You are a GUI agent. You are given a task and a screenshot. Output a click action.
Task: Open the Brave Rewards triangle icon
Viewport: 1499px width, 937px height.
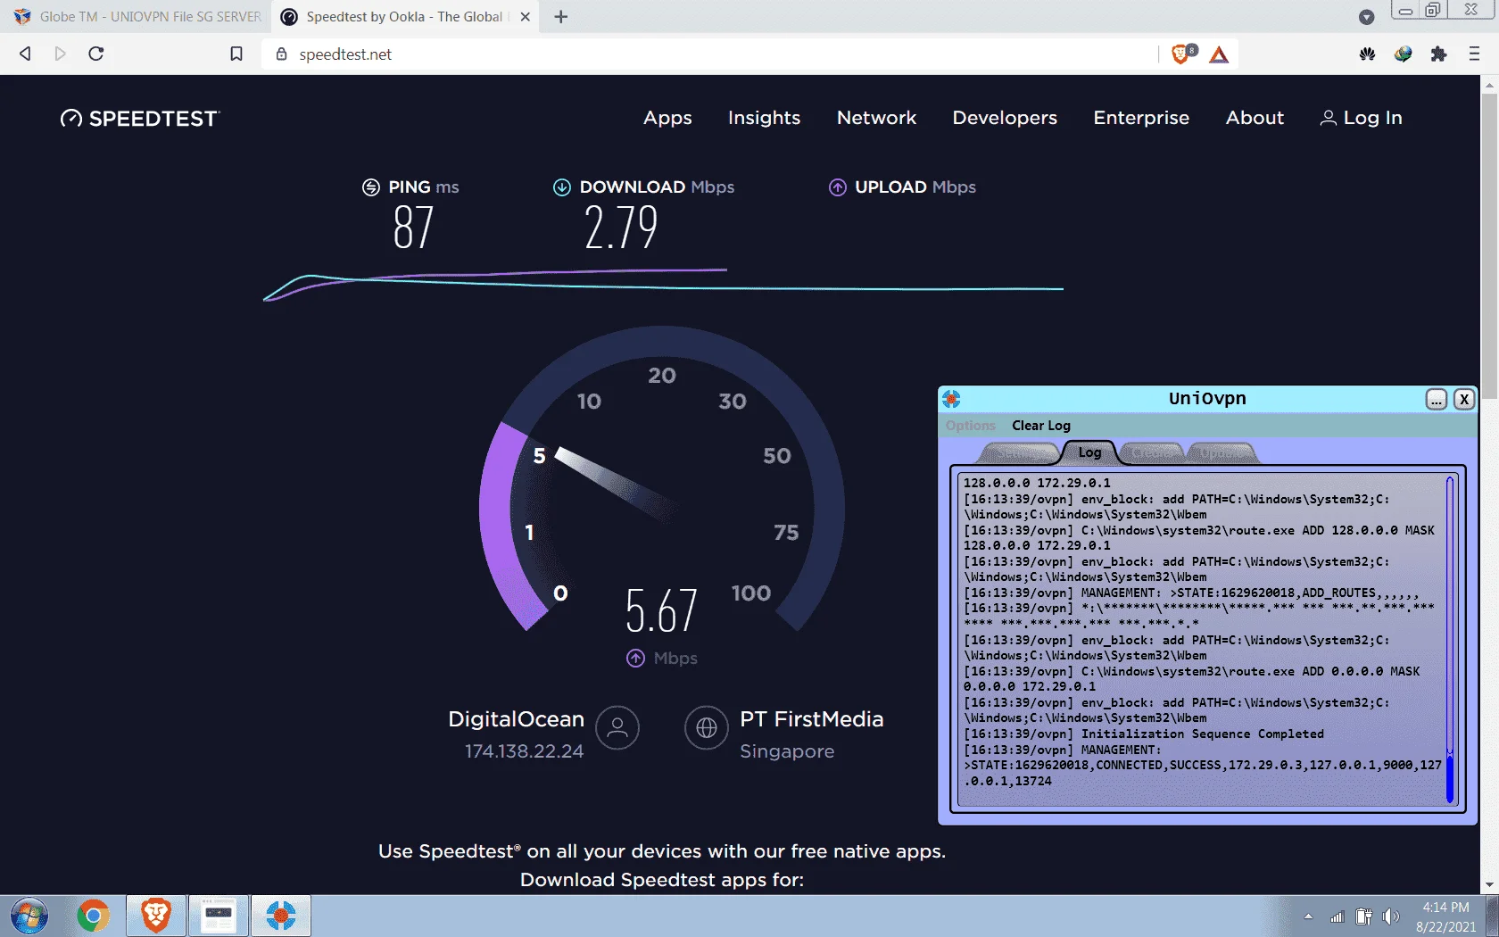click(x=1219, y=54)
